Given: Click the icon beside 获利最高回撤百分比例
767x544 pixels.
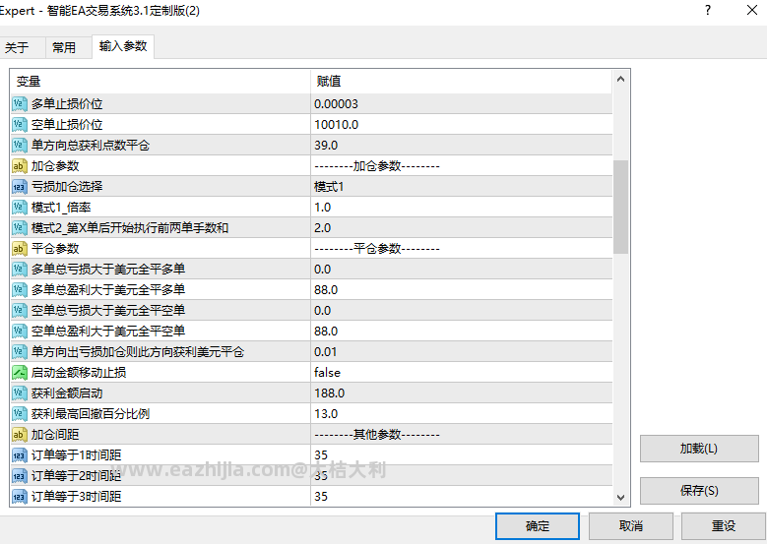Looking at the screenshot, I should click(19, 413).
